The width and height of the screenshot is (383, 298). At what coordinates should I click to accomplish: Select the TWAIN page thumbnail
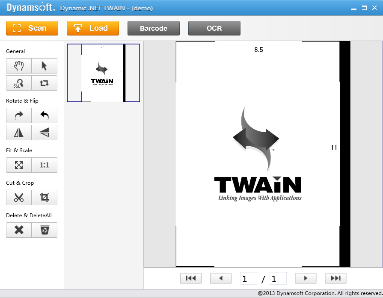103,73
